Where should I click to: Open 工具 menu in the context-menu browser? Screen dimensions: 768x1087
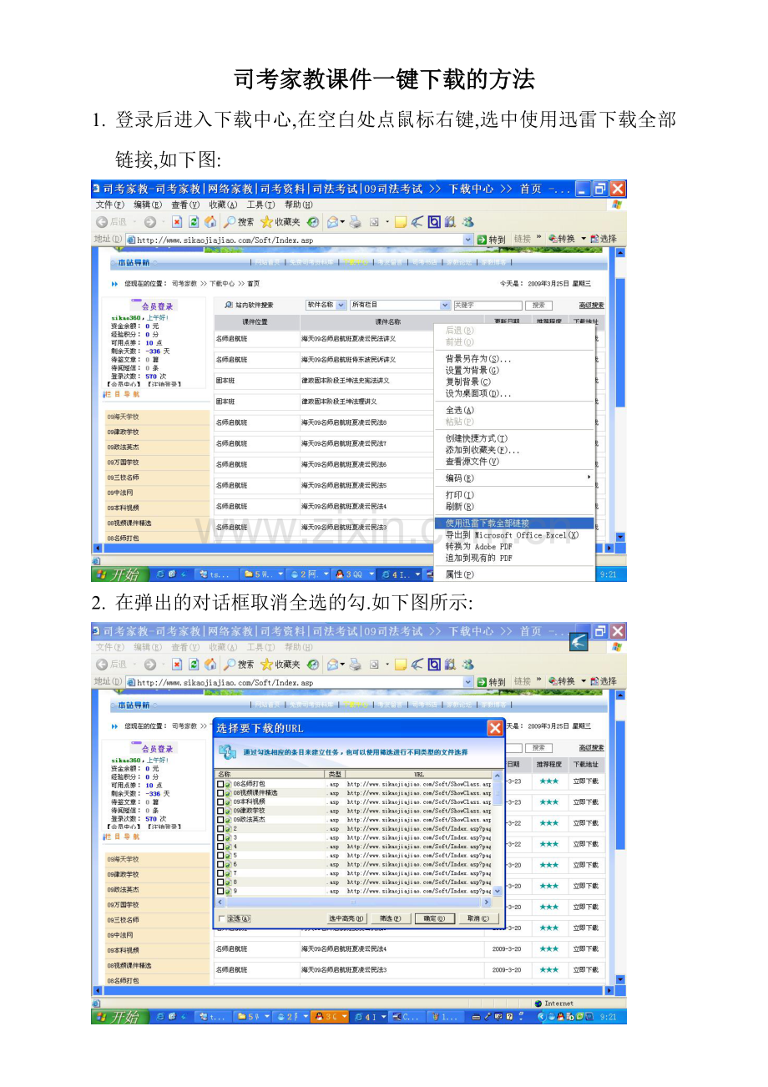[260, 205]
